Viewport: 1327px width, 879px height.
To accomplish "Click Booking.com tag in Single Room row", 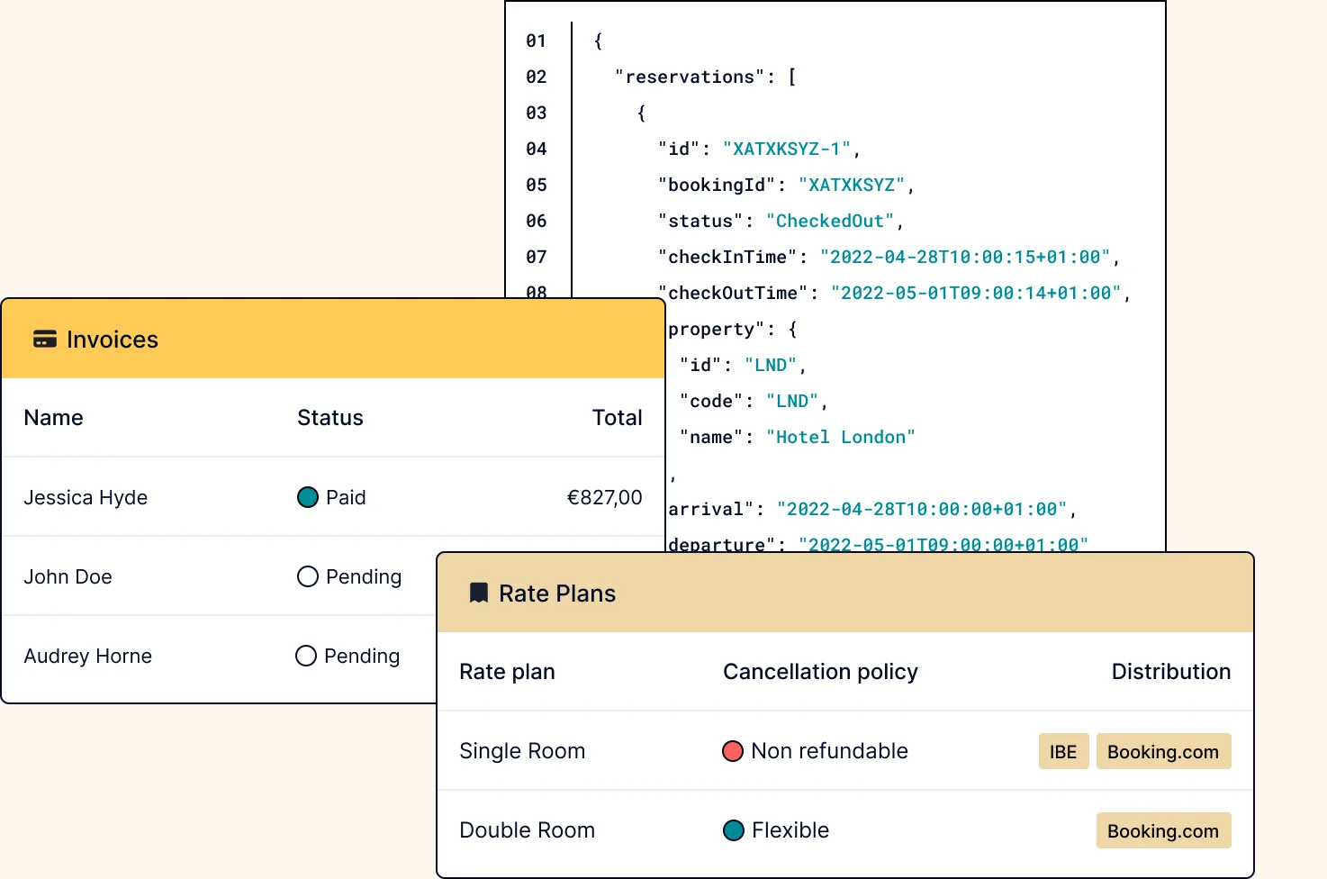I will (x=1163, y=751).
